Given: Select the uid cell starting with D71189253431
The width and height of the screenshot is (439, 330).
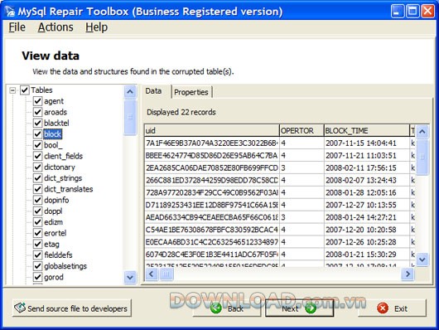Looking at the screenshot, I should click(212, 205).
